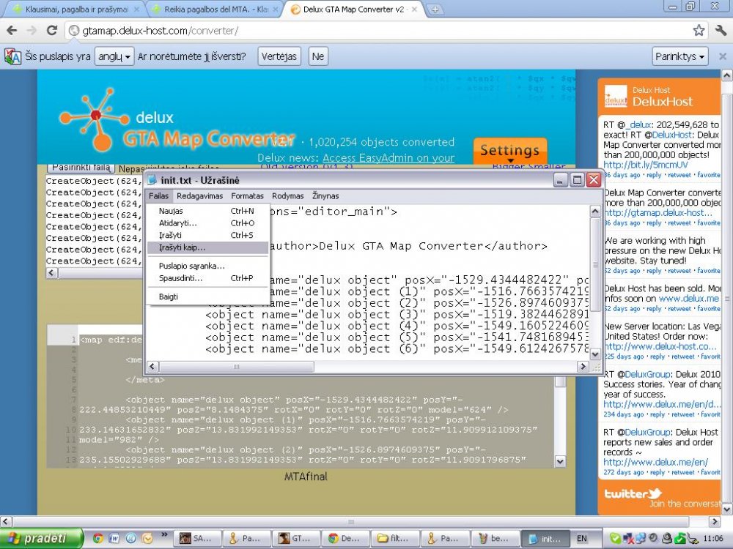Viewport: 733px width, 549px height.
Task: Open the 'Access EasyAdmin on your' link
Action: click(x=388, y=158)
